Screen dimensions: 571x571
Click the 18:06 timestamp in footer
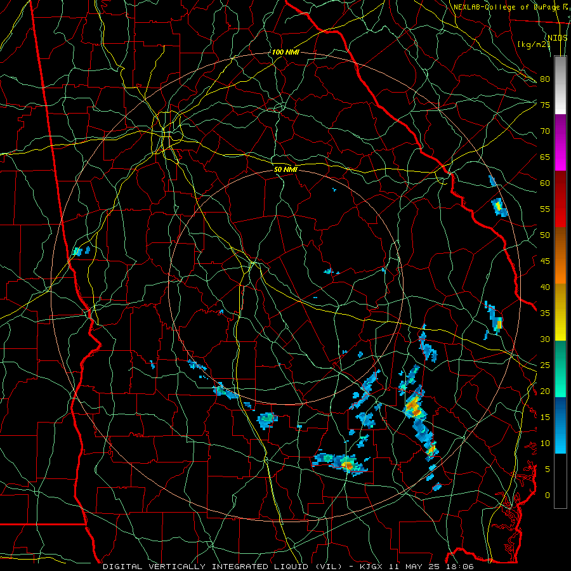tap(459, 567)
